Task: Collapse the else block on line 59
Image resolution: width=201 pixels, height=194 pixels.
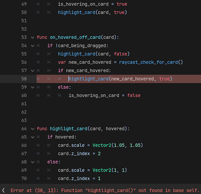Action: [x=33, y=87]
